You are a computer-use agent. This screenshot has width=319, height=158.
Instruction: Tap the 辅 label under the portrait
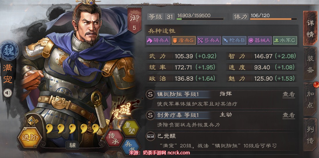coord(72,145)
